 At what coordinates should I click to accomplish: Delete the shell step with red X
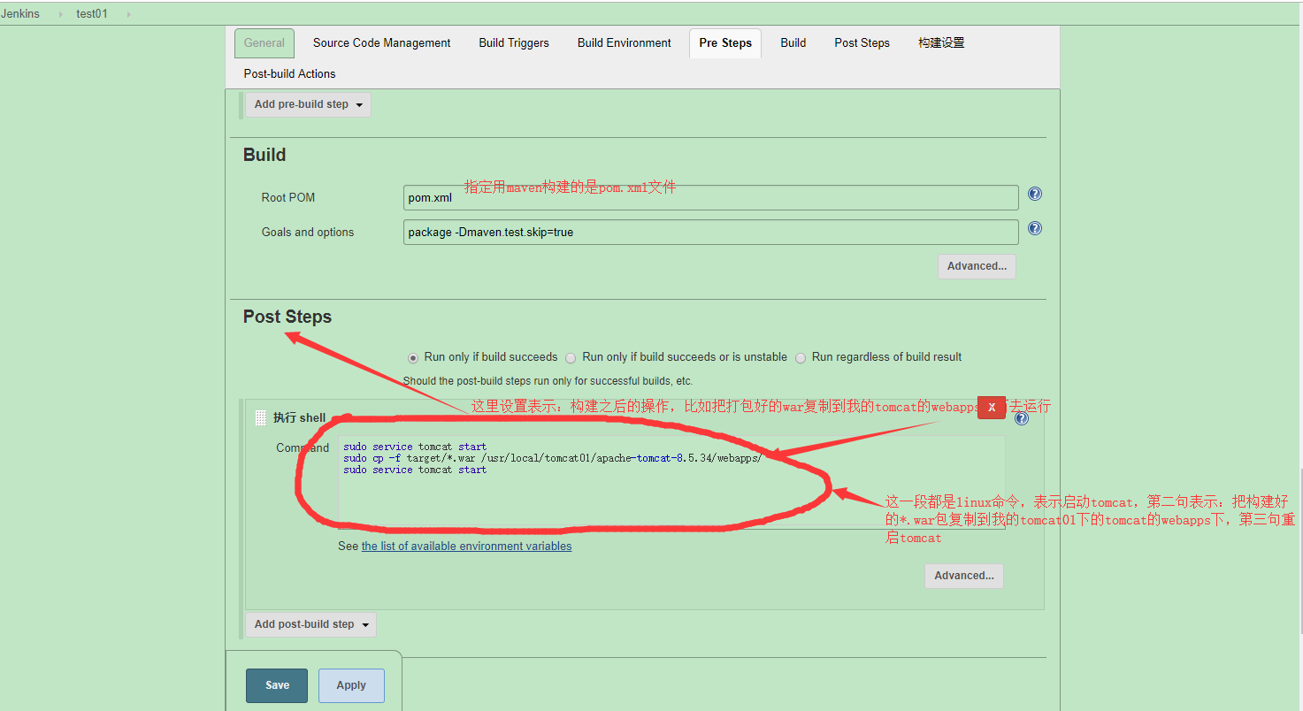click(x=992, y=407)
